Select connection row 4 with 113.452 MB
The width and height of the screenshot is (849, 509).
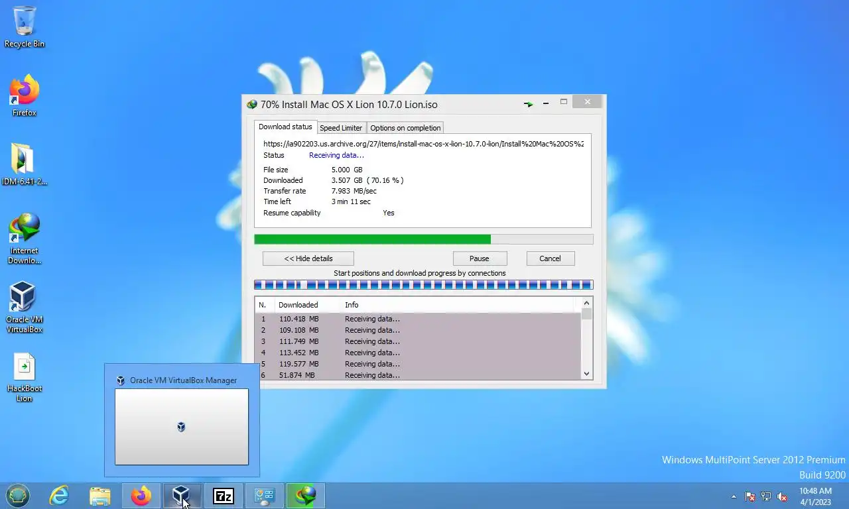point(418,353)
